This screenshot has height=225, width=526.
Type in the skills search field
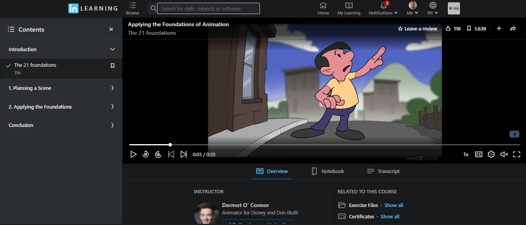[x=208, y=8]
